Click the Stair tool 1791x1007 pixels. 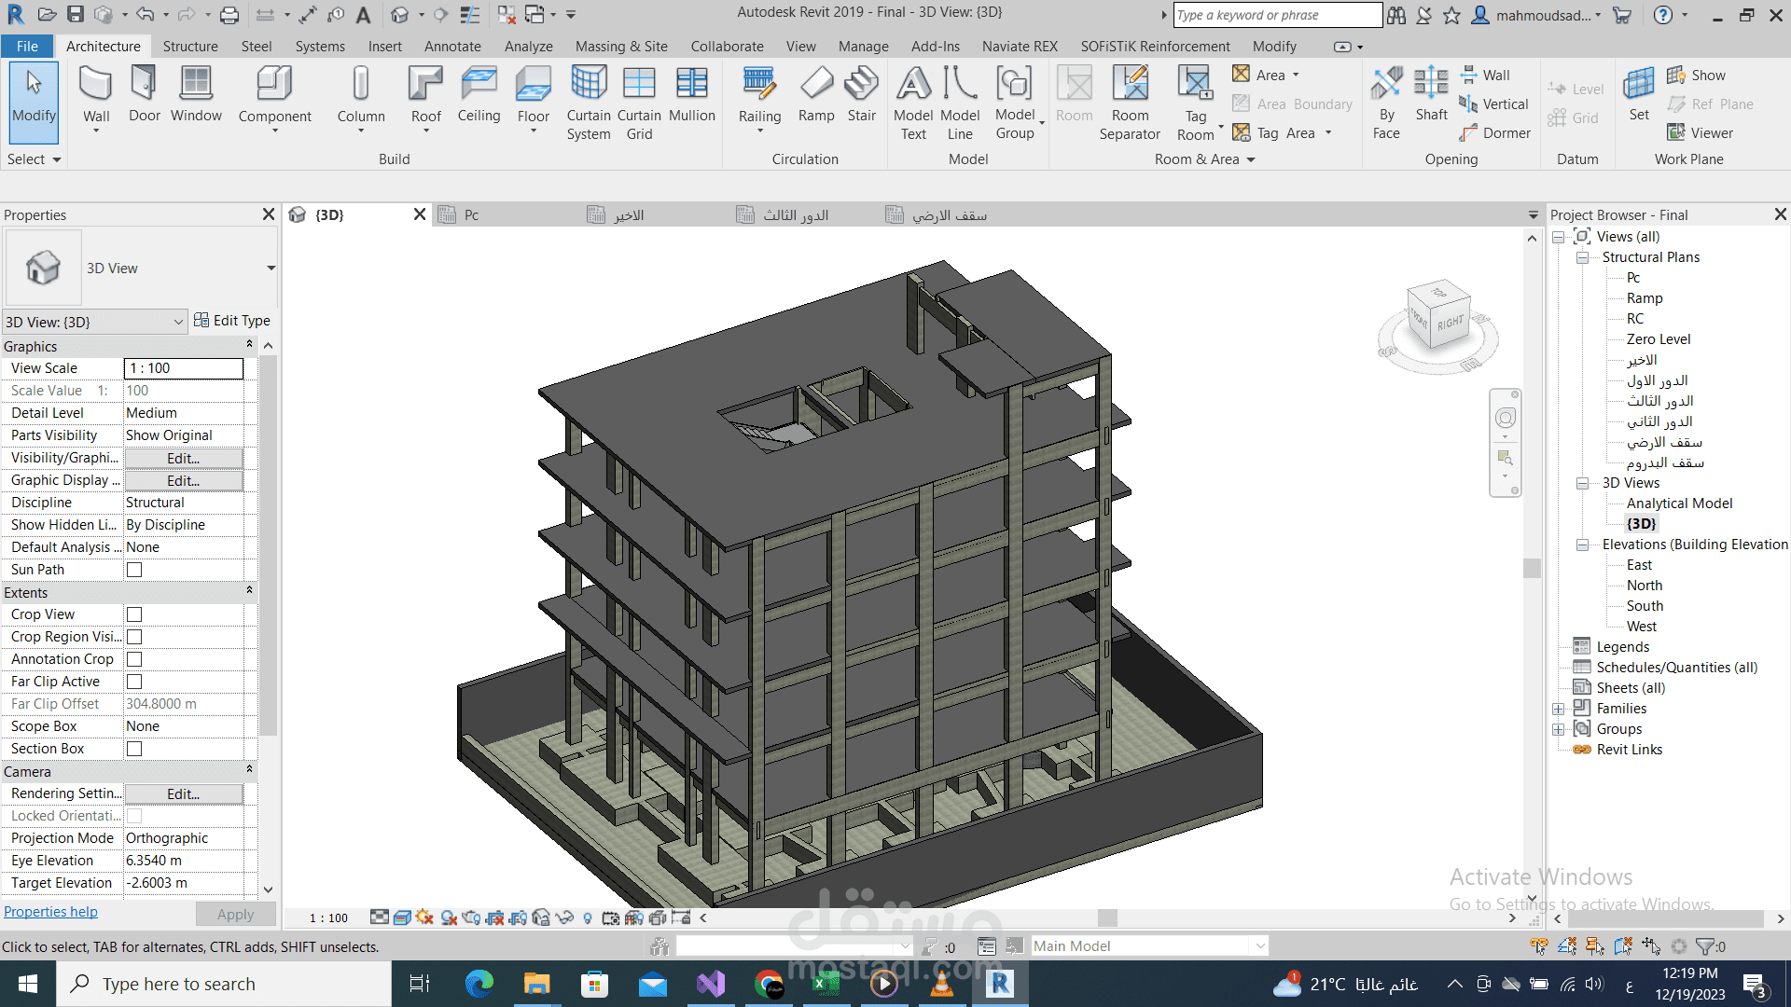coord(862,94)
